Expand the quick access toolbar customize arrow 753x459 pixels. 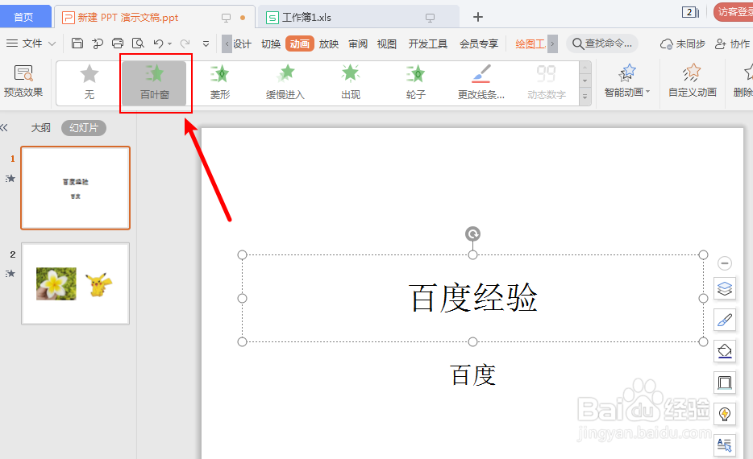point(206,44)
